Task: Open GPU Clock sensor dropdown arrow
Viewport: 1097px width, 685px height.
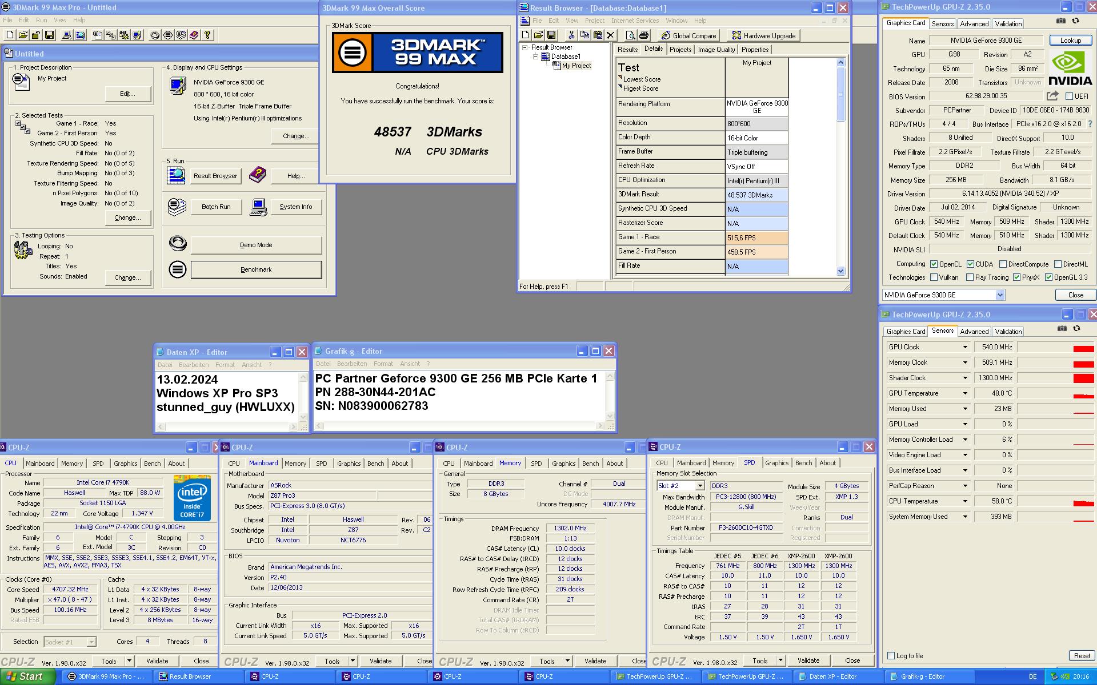Action: point(965,347)
